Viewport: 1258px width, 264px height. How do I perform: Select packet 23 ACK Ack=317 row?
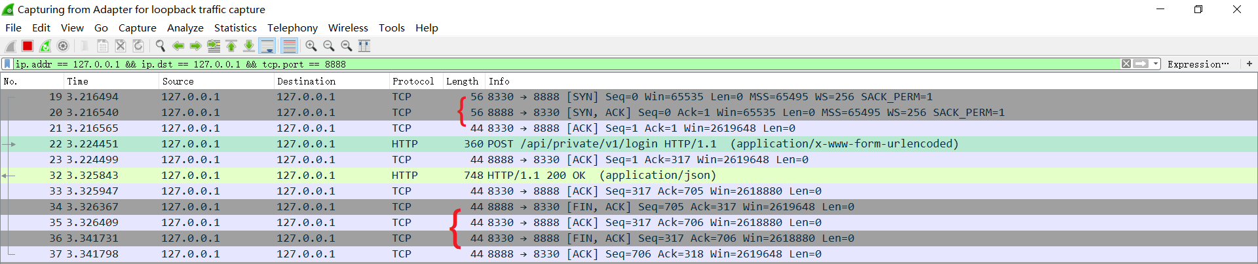coord(629,160)
